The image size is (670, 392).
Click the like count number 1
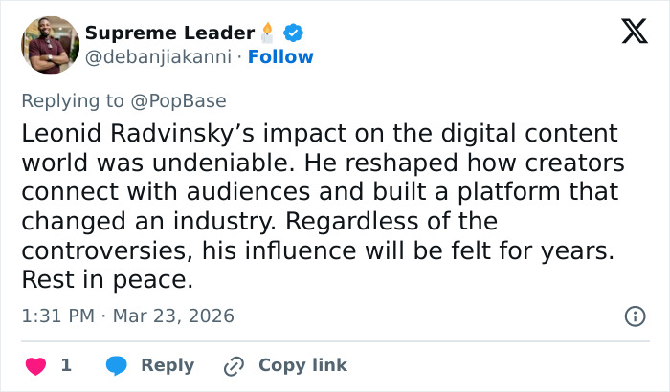pyautogui.click(x=66, y=365)
